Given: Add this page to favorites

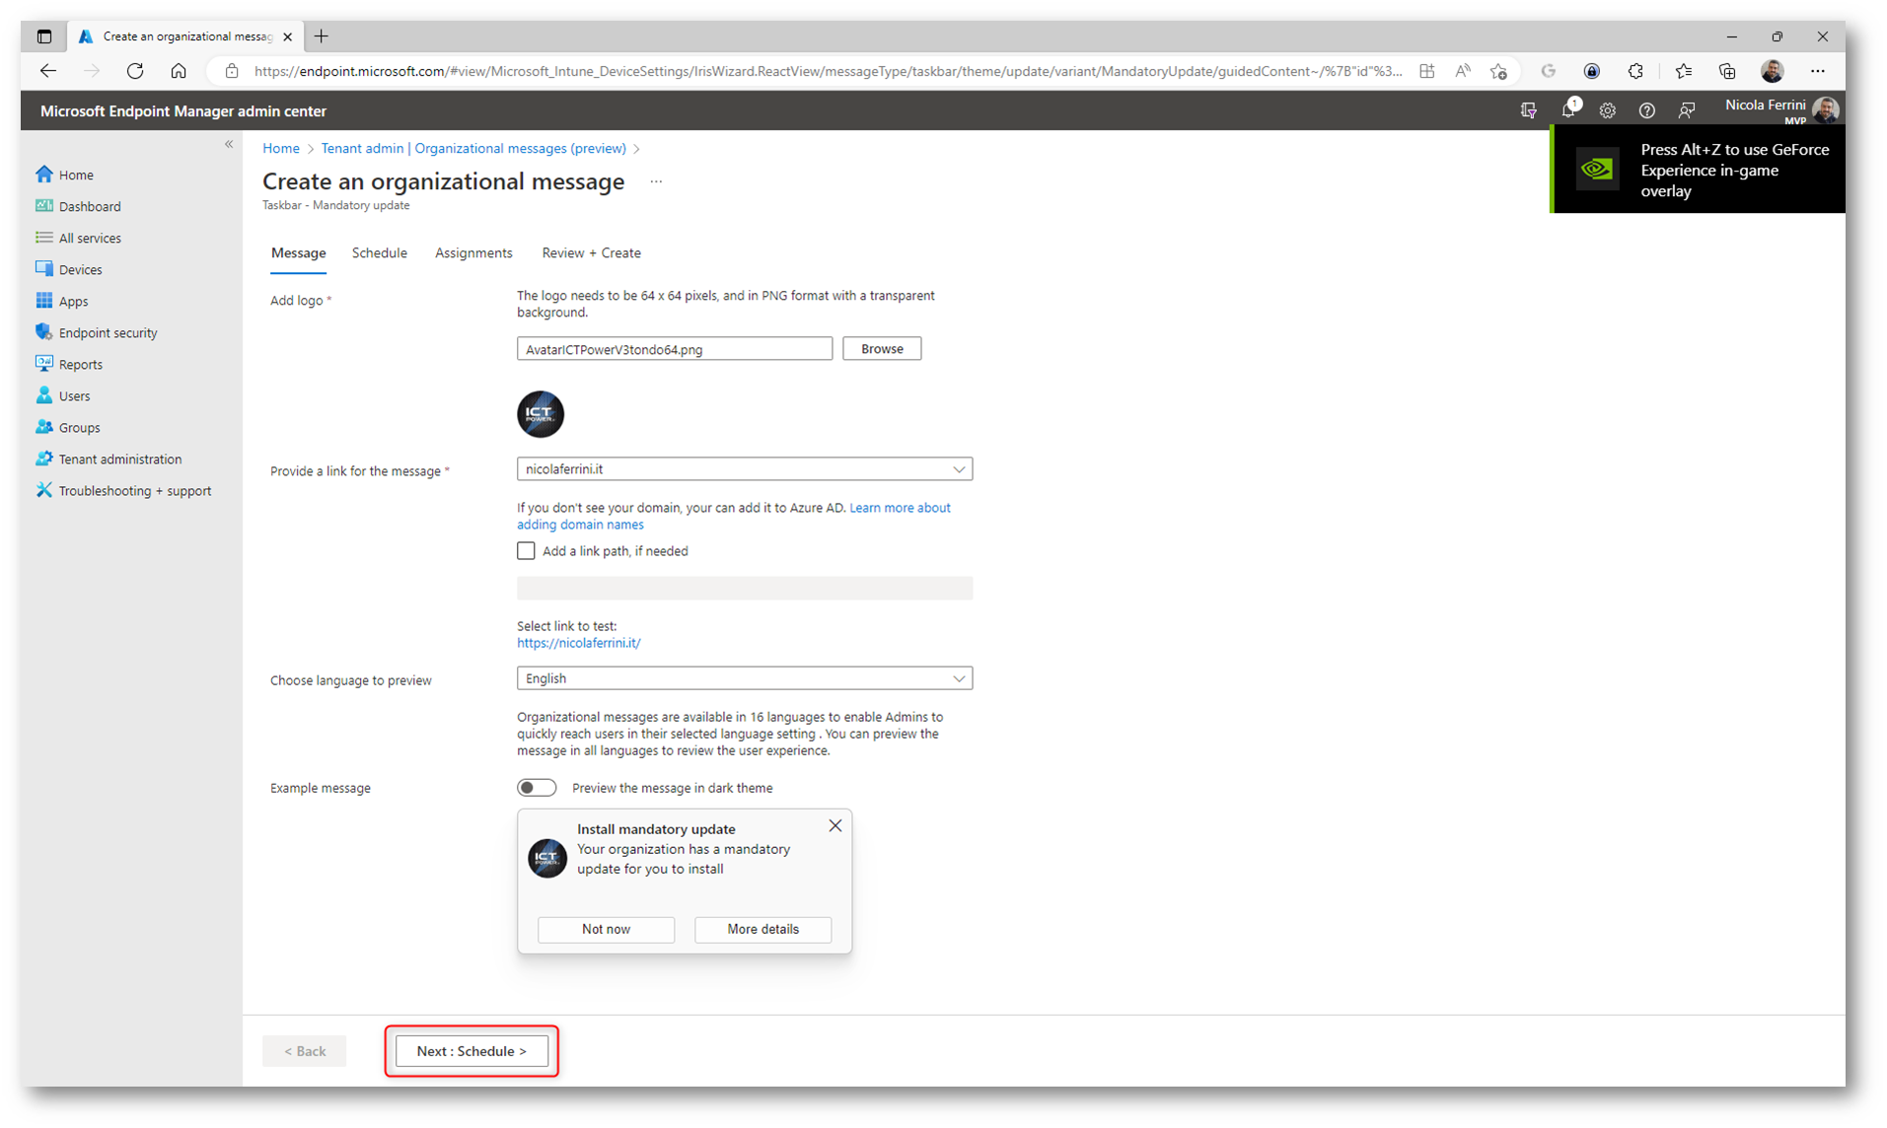Looking at the screenshot, I should click(1498, 71).
